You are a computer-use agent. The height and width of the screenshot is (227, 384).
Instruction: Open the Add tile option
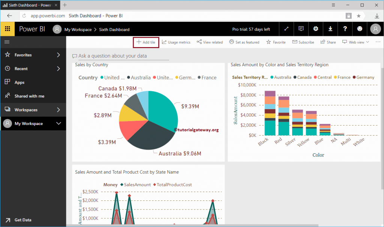click(146, 42)
